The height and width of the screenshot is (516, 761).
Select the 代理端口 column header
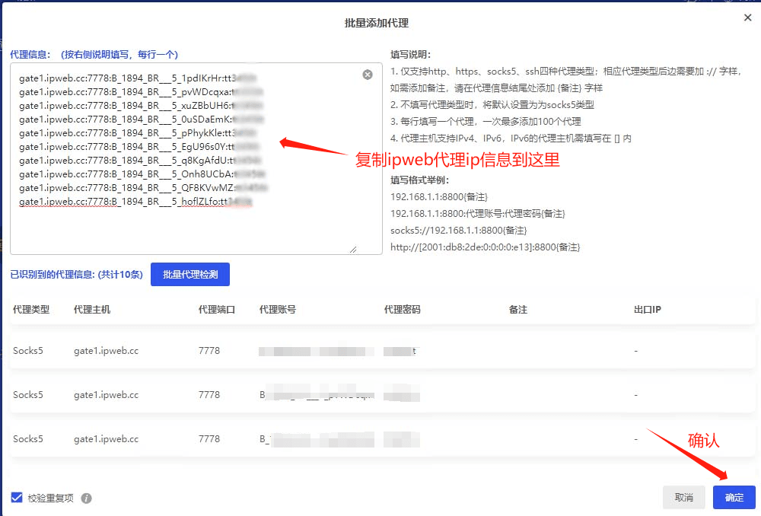coord(217,310)
